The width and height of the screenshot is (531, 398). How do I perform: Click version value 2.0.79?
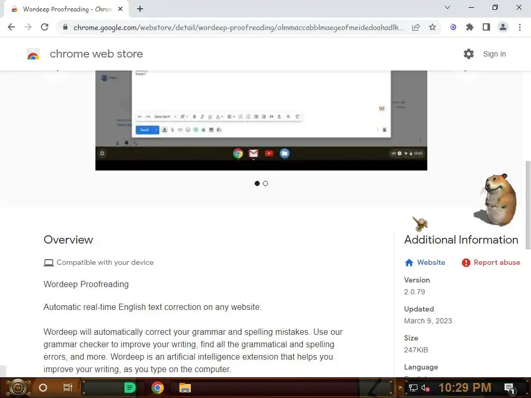point(414,292)
